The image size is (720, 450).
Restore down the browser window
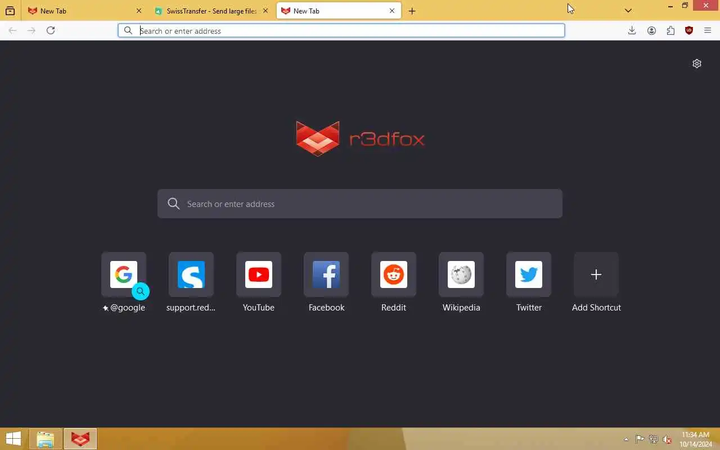[x=685, y=6]
